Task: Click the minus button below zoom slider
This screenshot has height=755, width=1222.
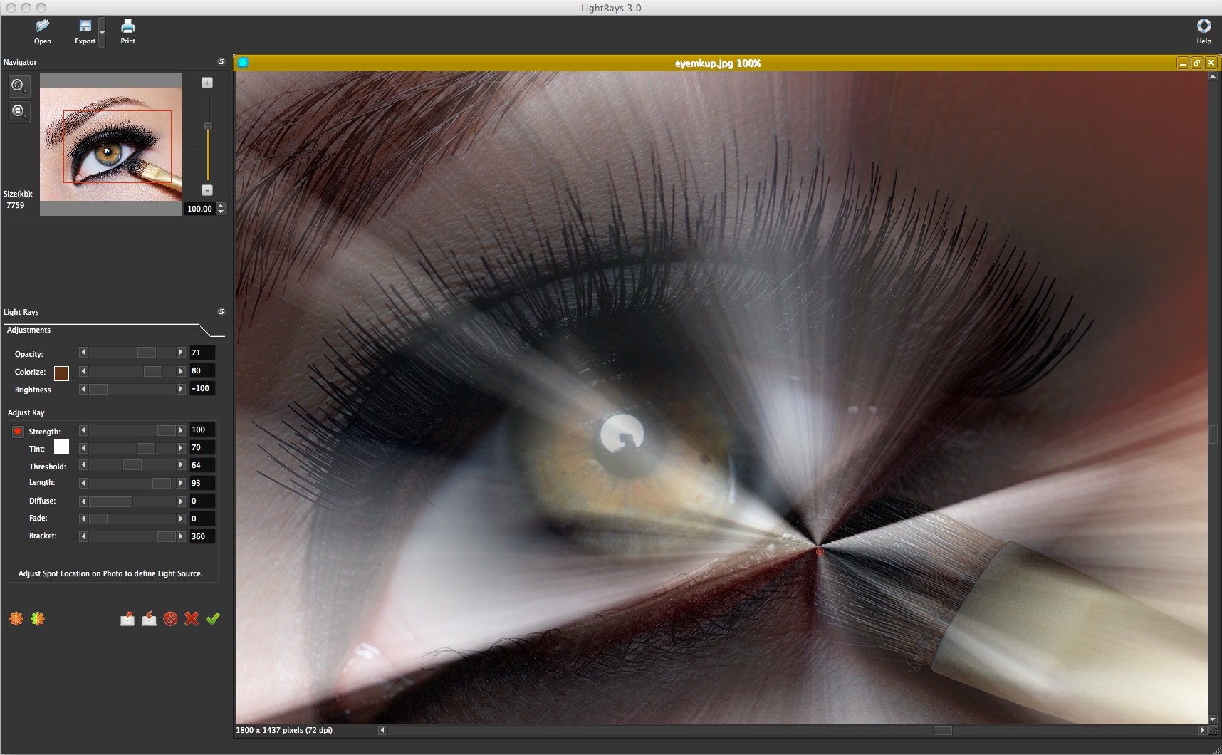Action: (207, 190)
